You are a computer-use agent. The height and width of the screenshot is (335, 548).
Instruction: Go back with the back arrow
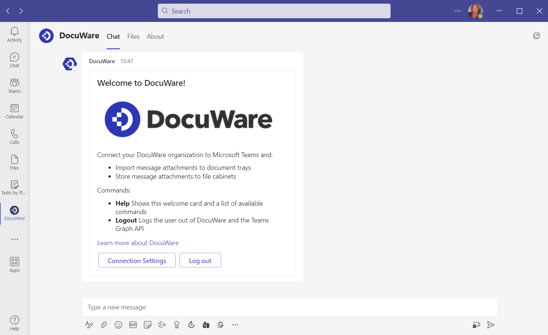(8, 11)
